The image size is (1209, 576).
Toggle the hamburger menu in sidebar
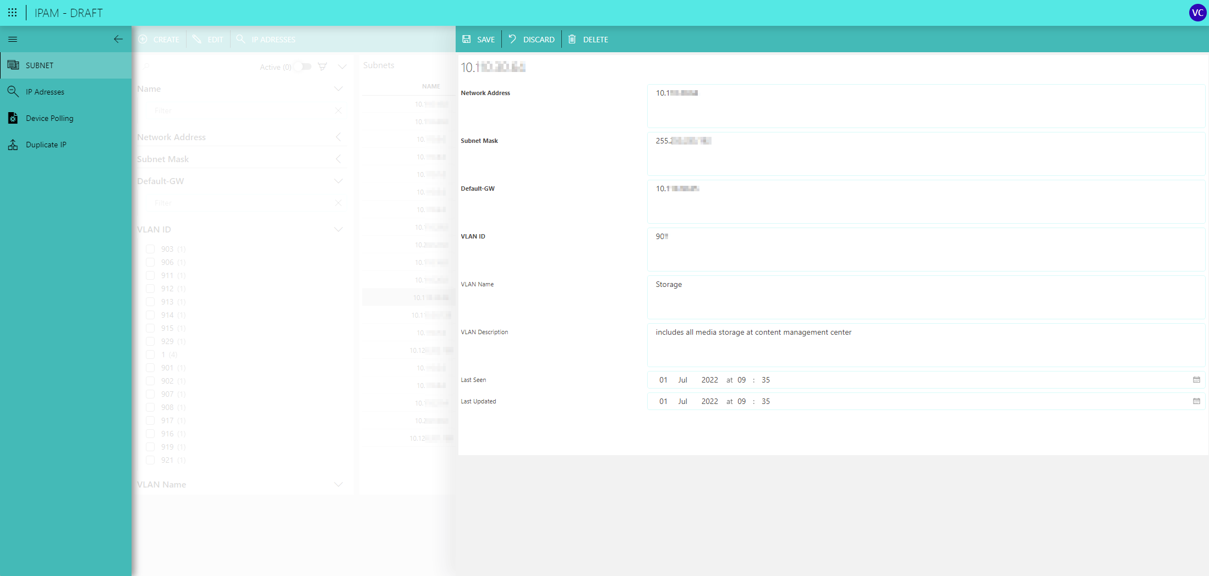(13, 39)
